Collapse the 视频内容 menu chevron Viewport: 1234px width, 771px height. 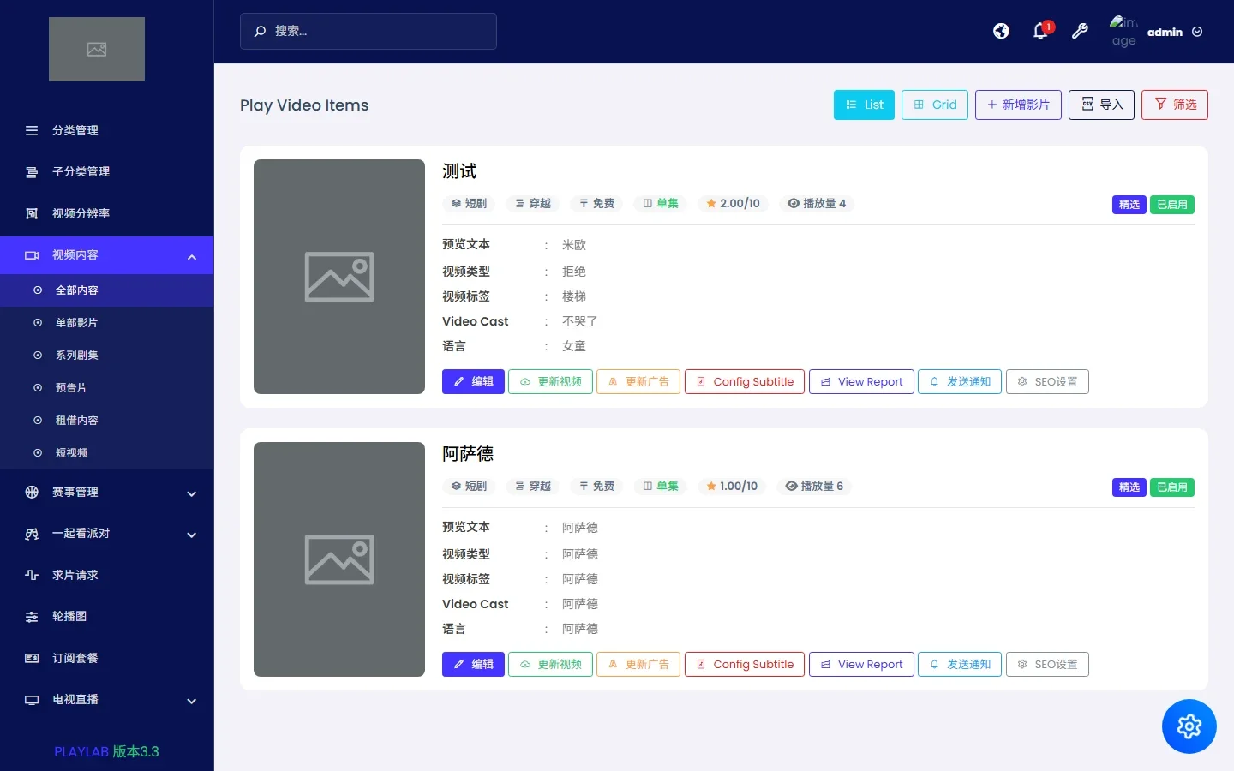pos(192,257)
